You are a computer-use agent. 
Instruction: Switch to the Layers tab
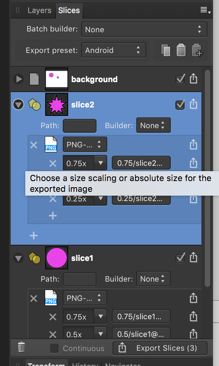click(39, 10)
